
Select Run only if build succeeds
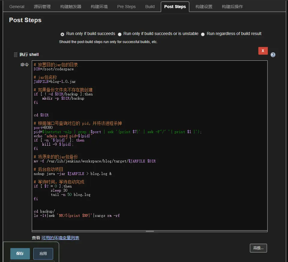tap(62, 34)
